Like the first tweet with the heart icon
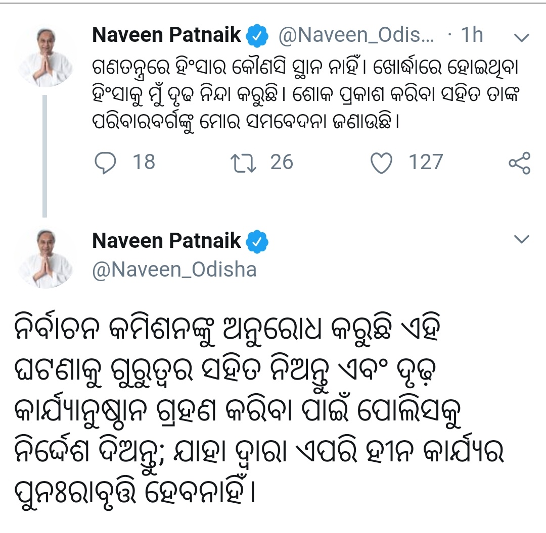This screenshot has height=533, width=546. [382, 163]
